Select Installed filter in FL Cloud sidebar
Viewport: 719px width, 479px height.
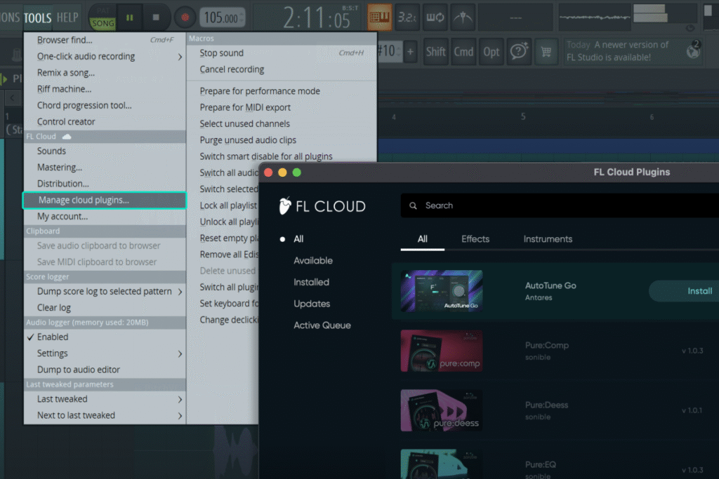pos(311,282)
